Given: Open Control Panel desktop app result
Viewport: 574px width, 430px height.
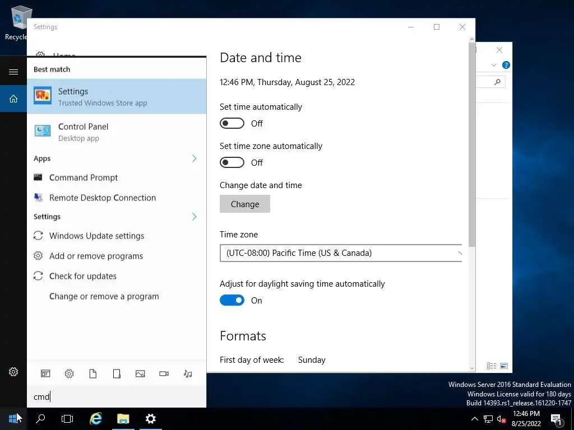Looking at the screenshot, I should [x=117, y=132].
